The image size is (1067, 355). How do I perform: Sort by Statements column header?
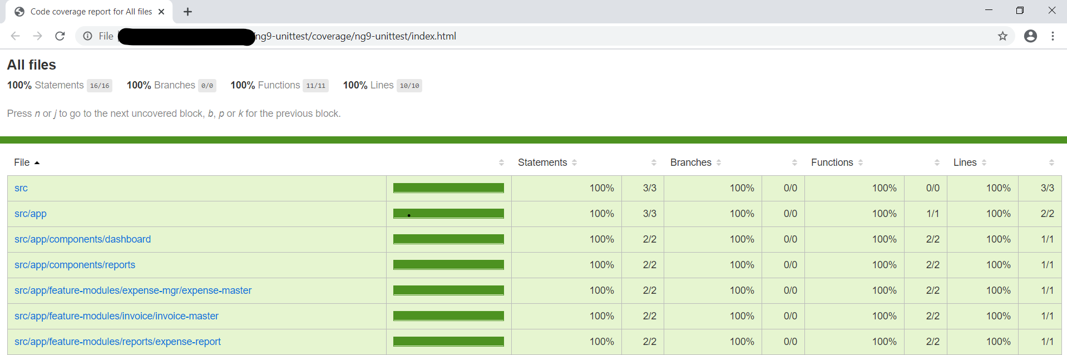click(542, 162)
